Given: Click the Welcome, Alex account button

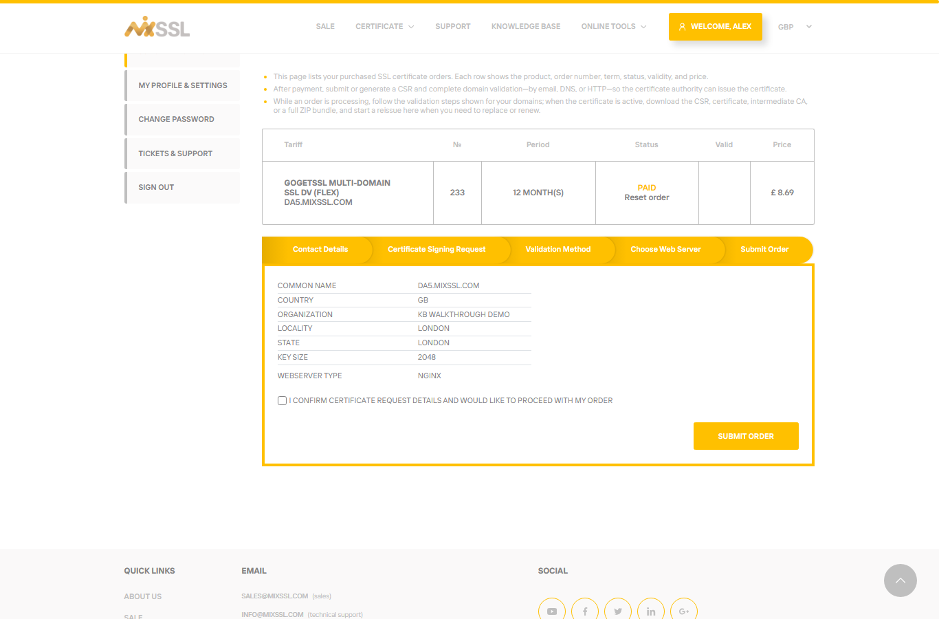Looking at the screenshot, I should 716,27.
